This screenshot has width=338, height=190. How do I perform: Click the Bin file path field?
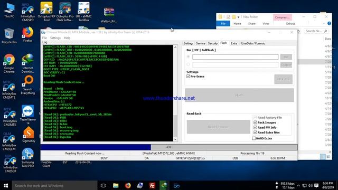point(235,57)
